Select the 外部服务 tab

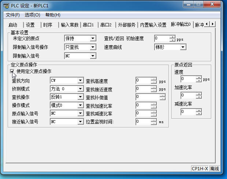click(x=127, y=25)
